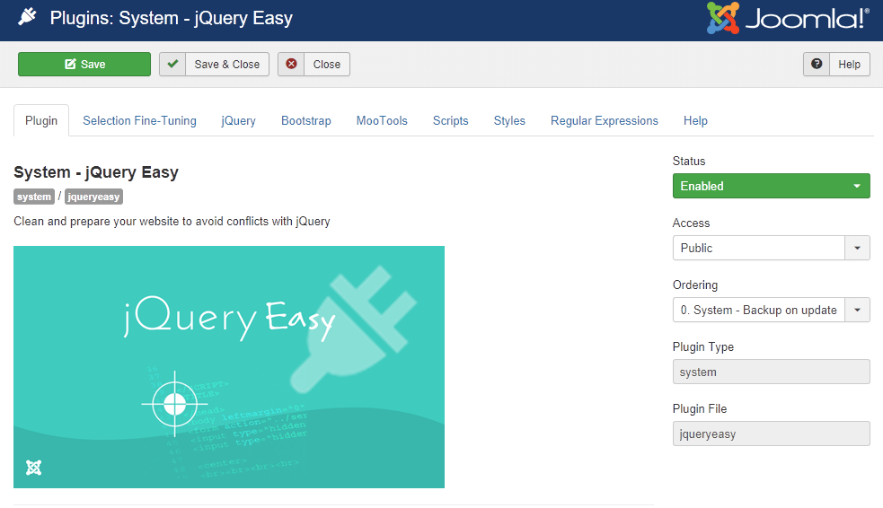The height and width of the screenshot is (508, 883).
Task: Click the System - jQuery Easy heading
Action: pyautogui.click(x=96, y=172)
